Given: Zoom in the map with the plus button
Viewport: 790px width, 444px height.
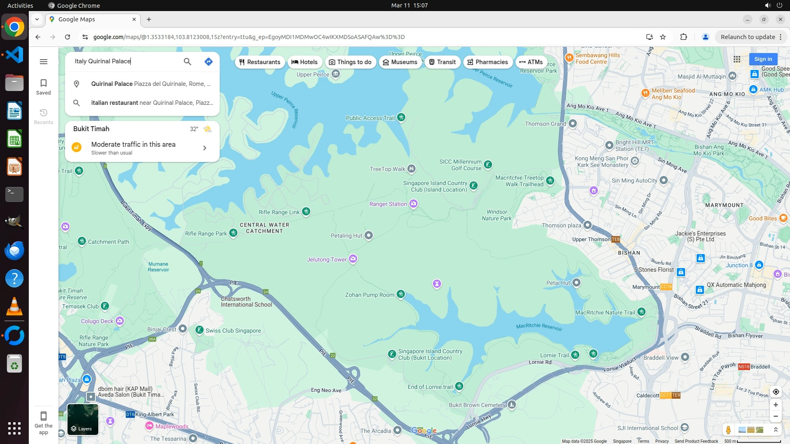Looking at the screenshot, I should point(776,405).
